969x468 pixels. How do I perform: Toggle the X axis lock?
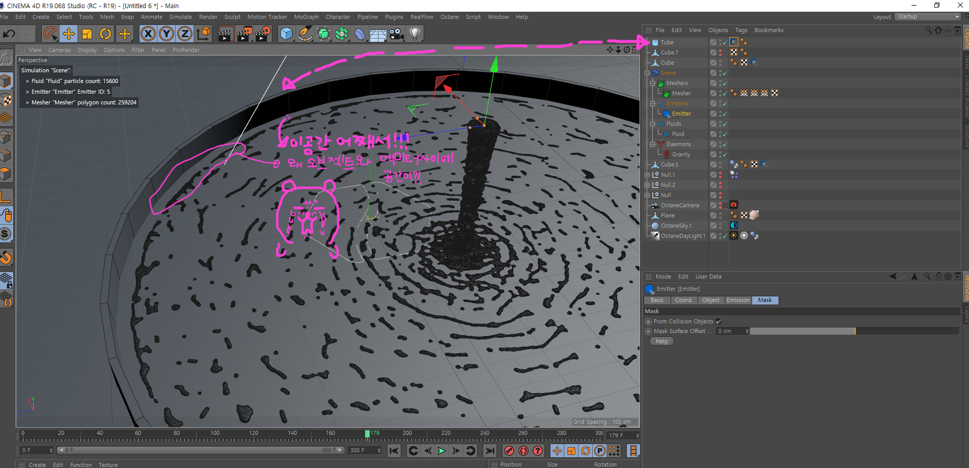pos(148,34)
